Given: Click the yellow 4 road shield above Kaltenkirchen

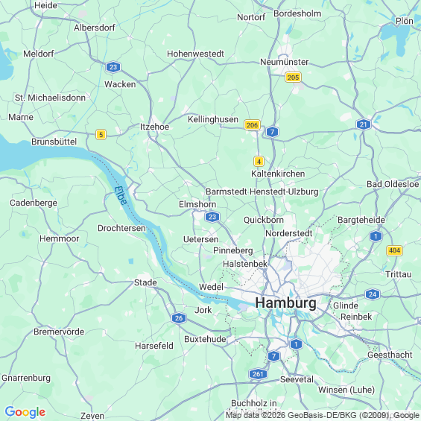Looking at the screenshot, I should click(259, 162).
